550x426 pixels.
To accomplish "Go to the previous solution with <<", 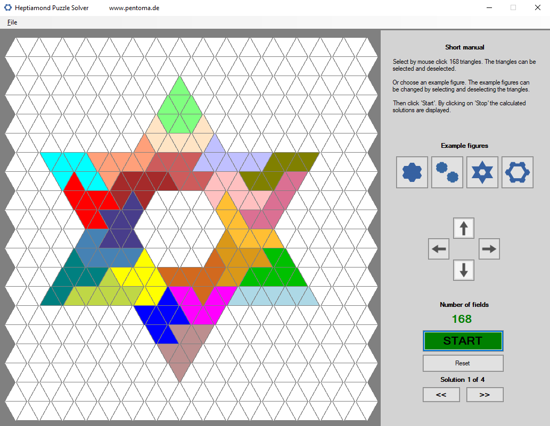I will pyautogui.click(x=441, y=395).
